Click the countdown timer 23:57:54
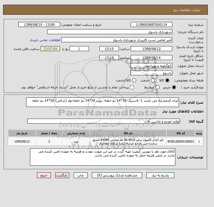 coord(50,49)
